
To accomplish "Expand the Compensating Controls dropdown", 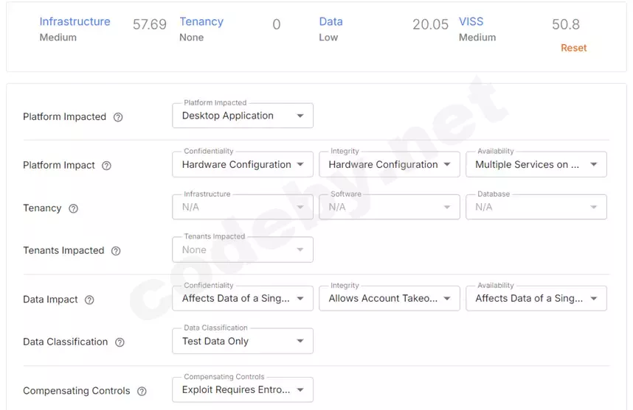I will [x=243, y=390].
